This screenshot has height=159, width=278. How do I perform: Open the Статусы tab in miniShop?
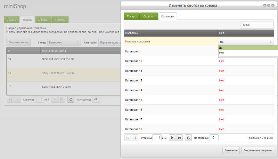click(x=60, y=20)
